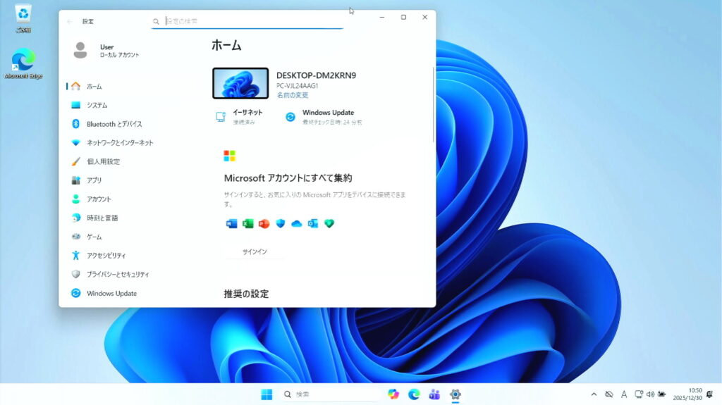722x405 pixels.
Task: Click the 名前の変更 link under the PC name
Action: [292, 95]
